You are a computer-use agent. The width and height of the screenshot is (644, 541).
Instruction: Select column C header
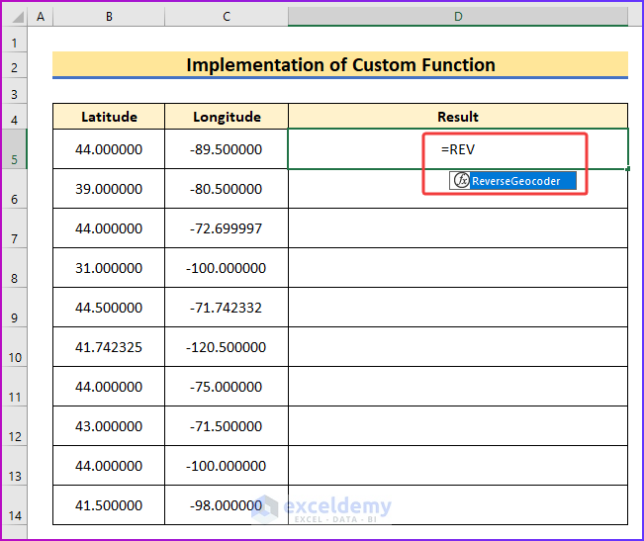tap(227, 17)
